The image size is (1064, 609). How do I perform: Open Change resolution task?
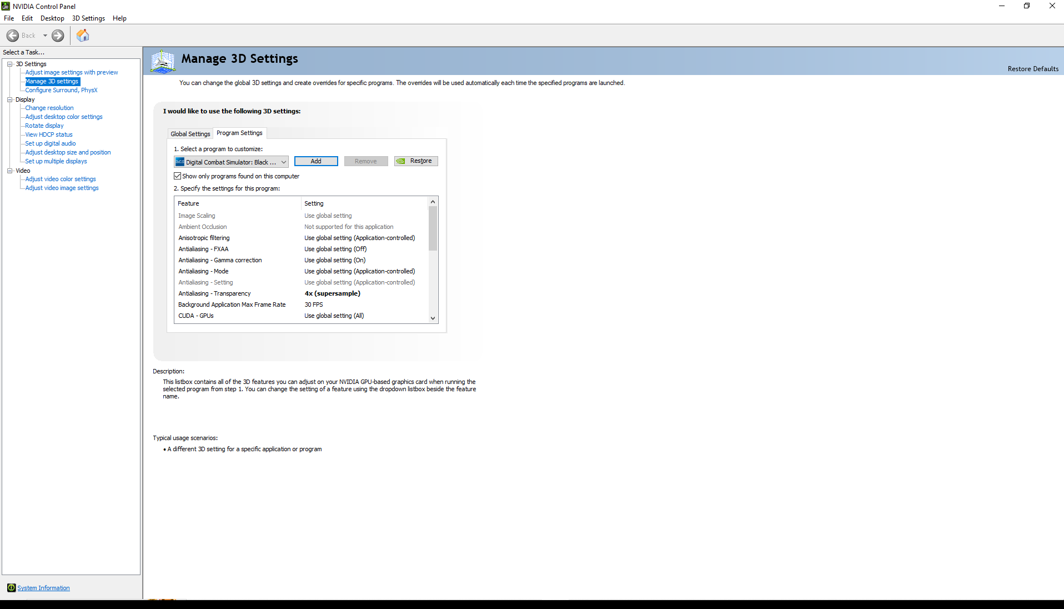(49, 108)
